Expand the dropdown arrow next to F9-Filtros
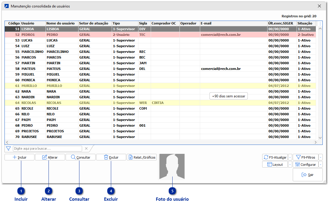 [x=320, y=157]
